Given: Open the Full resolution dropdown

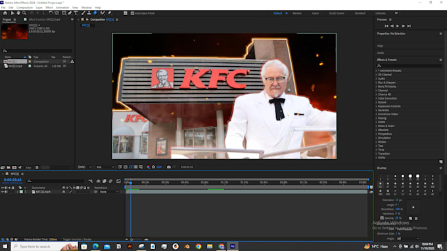Looking at the screenshot, I should point(105,167).
